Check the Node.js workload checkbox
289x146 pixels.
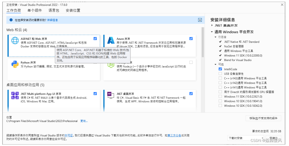point(191,62)
